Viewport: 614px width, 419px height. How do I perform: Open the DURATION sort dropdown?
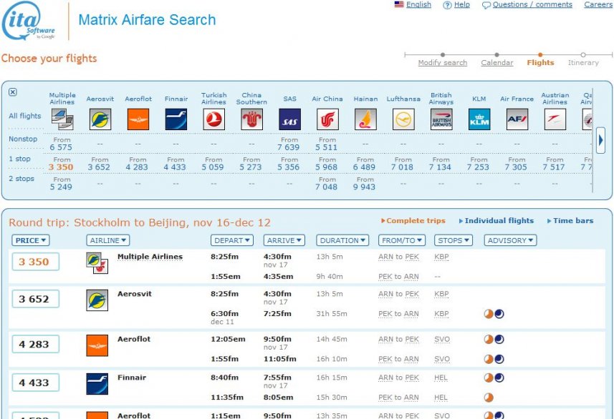342,241
